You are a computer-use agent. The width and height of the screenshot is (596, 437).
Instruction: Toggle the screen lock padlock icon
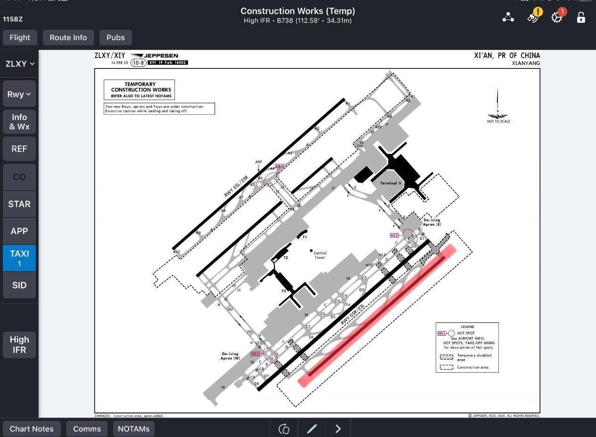[x=581, y=17]
